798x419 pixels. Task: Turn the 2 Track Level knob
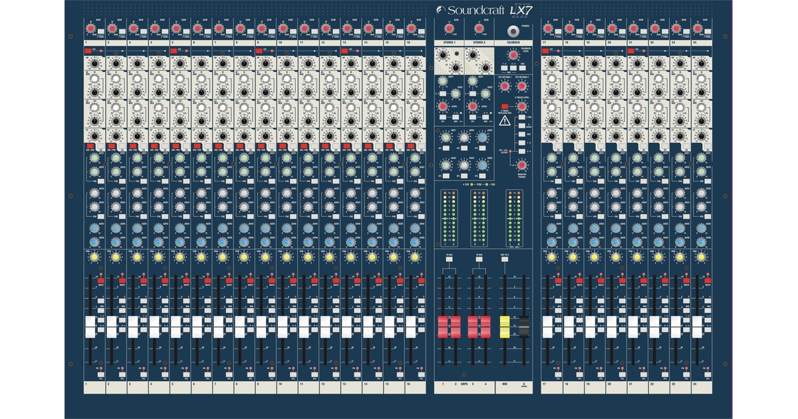[x=522, y=106]
